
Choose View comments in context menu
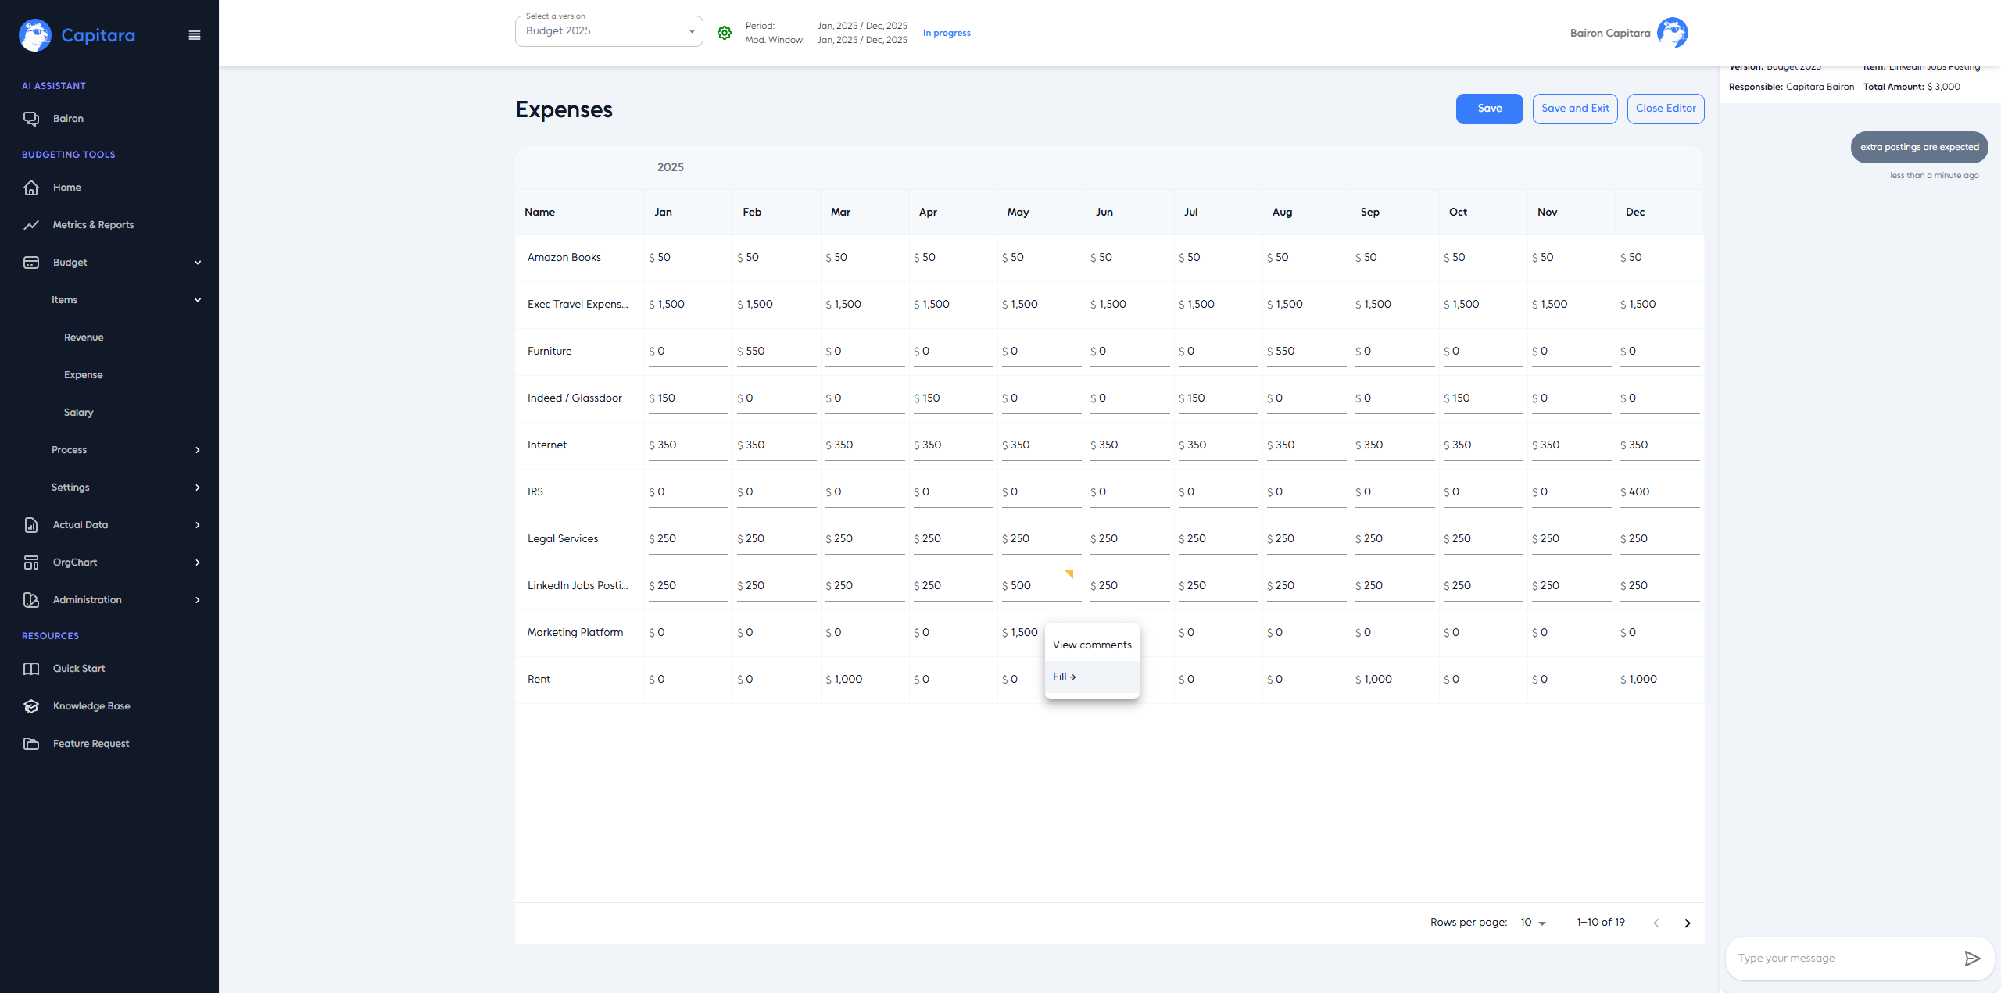pyautogui.click(x=1091, y=645)
